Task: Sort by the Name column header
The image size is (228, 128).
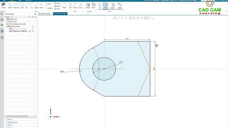Action: pyautogui.click(x=17, y=17)
